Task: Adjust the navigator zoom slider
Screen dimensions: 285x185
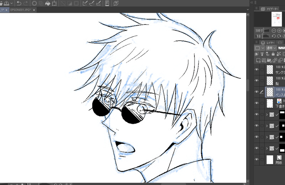Action: pos(267,31)
